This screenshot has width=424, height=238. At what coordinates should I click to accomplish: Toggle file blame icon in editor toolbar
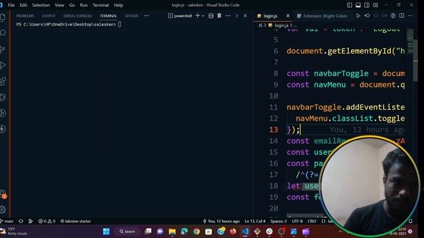(393, 16)
